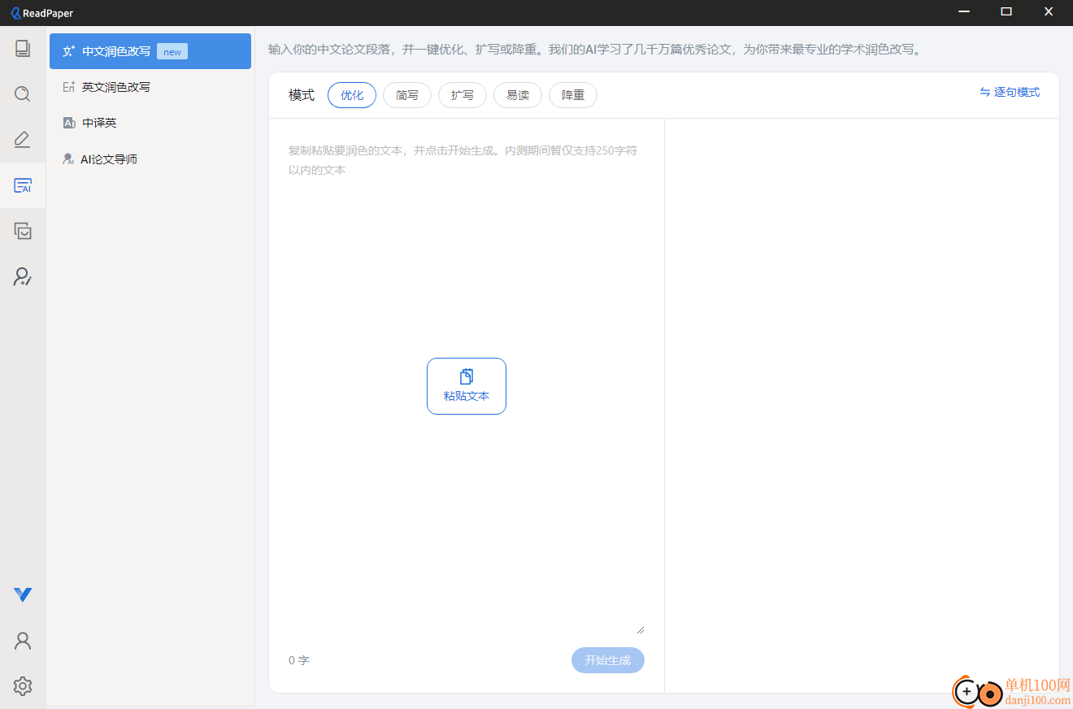Viewport: 1073px width, 709px height.
Task: Click the textarea resize handle corner
Action: click(x=641, y=629)
